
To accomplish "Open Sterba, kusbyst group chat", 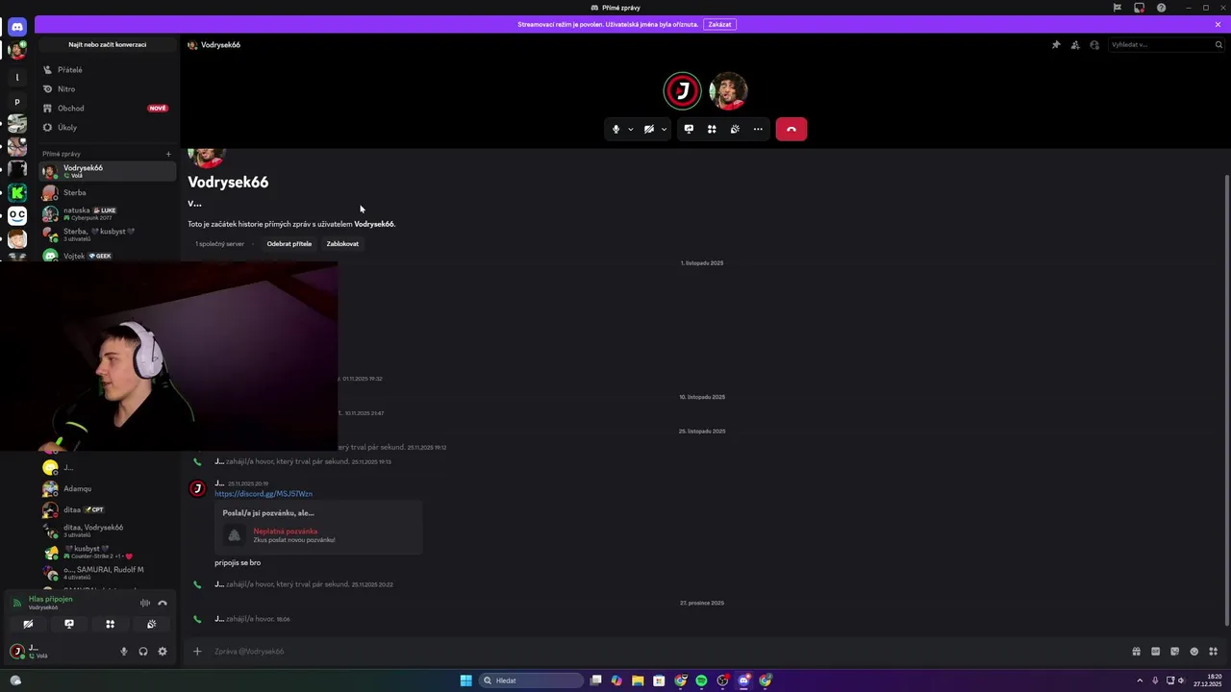I will pos(107,235).
